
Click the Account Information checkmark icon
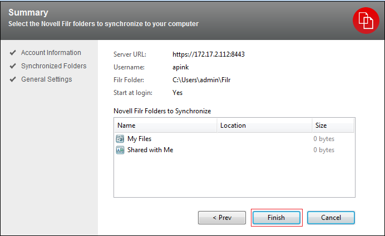(12, 53)
